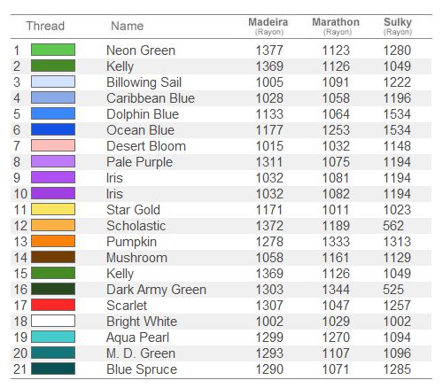
Task: Pick the Billowing Sail color swatch
Action: (53, 81)
